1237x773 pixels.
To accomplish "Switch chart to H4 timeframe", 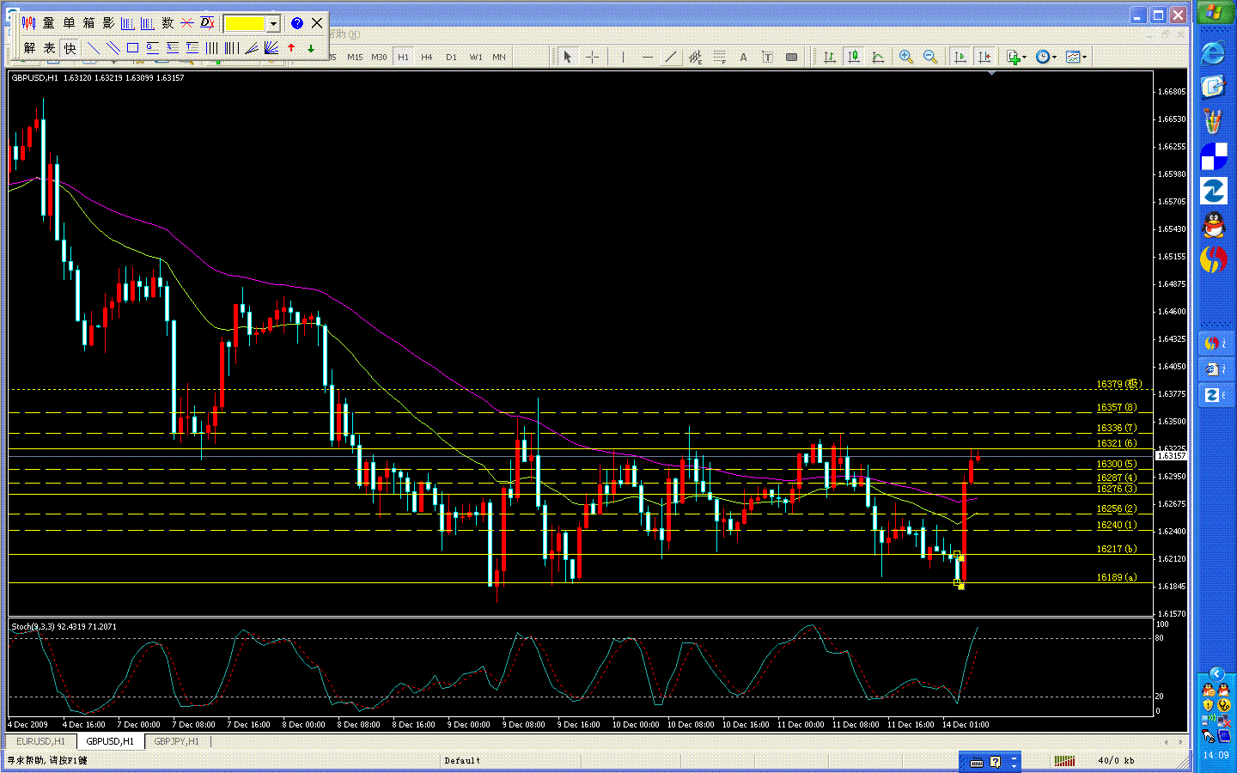I will pos(427,57).
